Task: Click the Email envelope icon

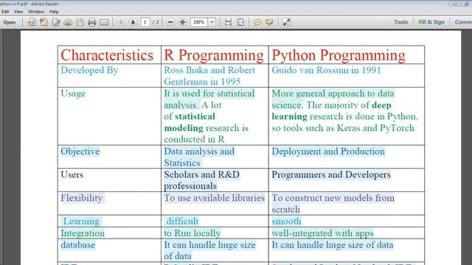Action: point(104,22)
